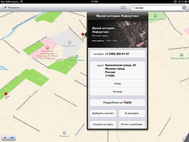Image resolution: width=189 pixels, height=142 pixels.
Task: Tap В закладки button
Action: 132,113
